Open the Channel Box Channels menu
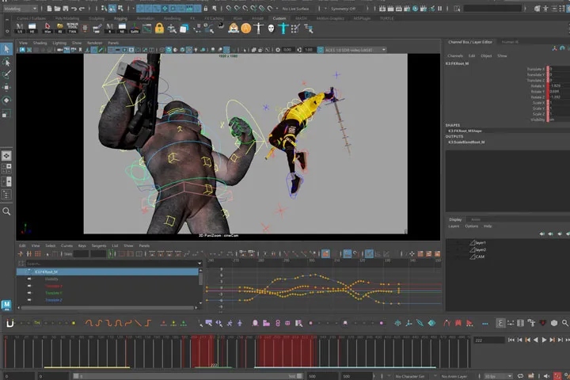The width and height of the screenshot is (570, 380). click(455, 56)
